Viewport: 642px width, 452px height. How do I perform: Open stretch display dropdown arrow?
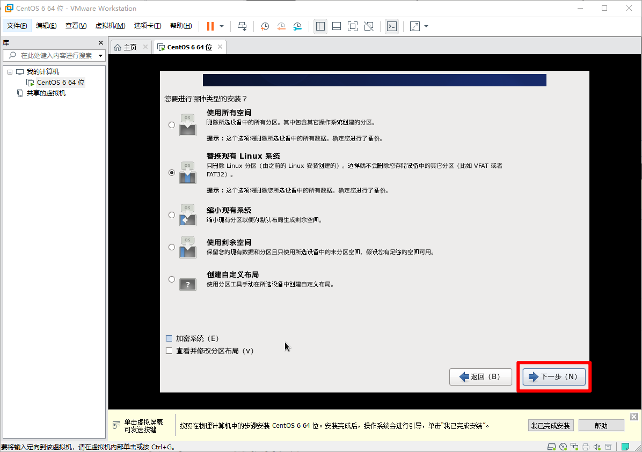426,26
